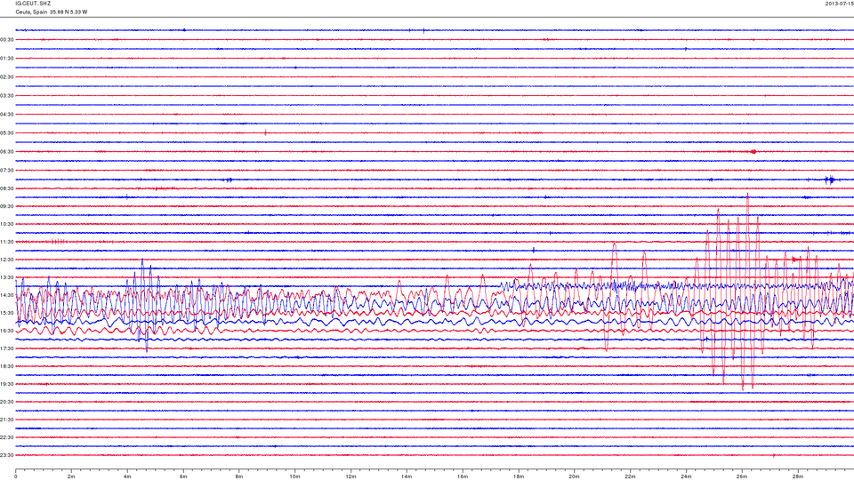Click the station code IG.CEUT..SHZ
Screen dimensions: 854x480
click(x=33, y=4)
